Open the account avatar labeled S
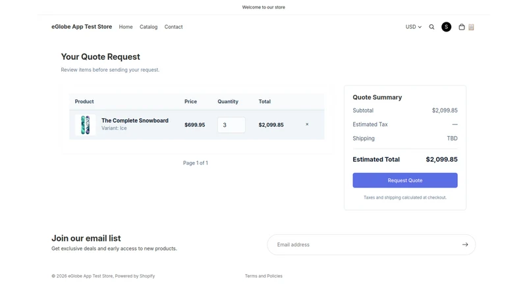The image size is (527, 296). tap(447, 27)
